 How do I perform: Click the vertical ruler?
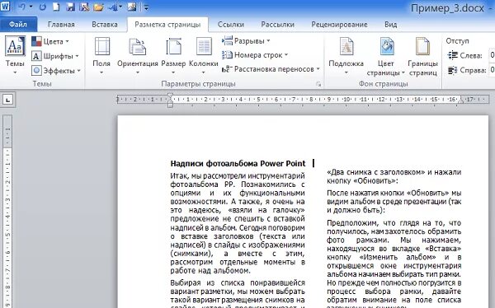[x=7, y=211]
